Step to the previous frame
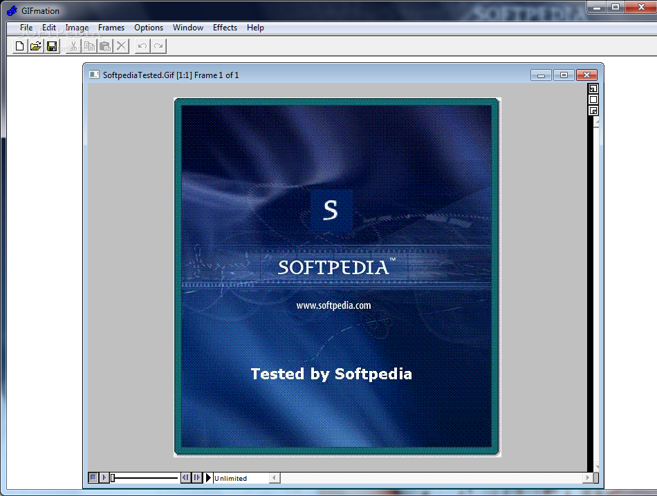The height and width of the screenshot is (496, 657). coord(185,477)
